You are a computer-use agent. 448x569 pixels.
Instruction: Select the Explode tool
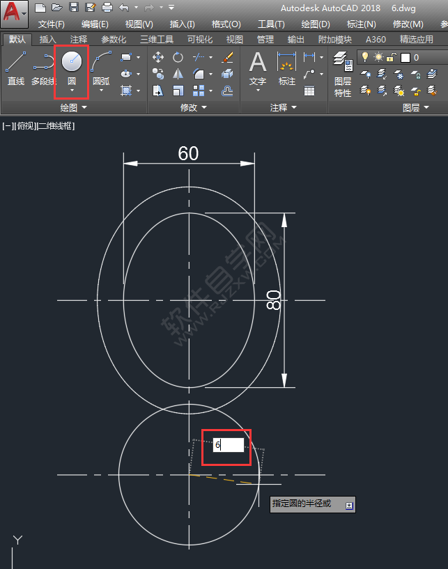227,74
